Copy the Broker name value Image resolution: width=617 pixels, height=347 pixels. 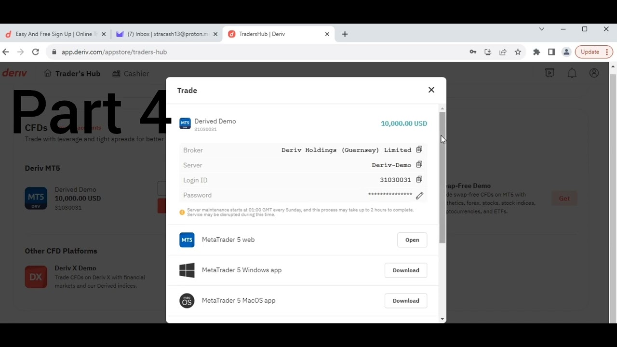pos(419,150)
